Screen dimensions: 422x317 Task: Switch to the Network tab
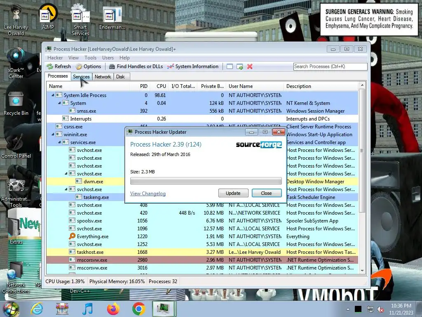click(x=103, y=76)
